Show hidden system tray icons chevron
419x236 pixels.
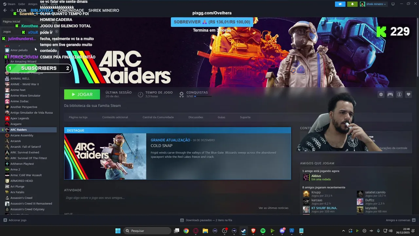pyautogui.click(x=343, y=231)
